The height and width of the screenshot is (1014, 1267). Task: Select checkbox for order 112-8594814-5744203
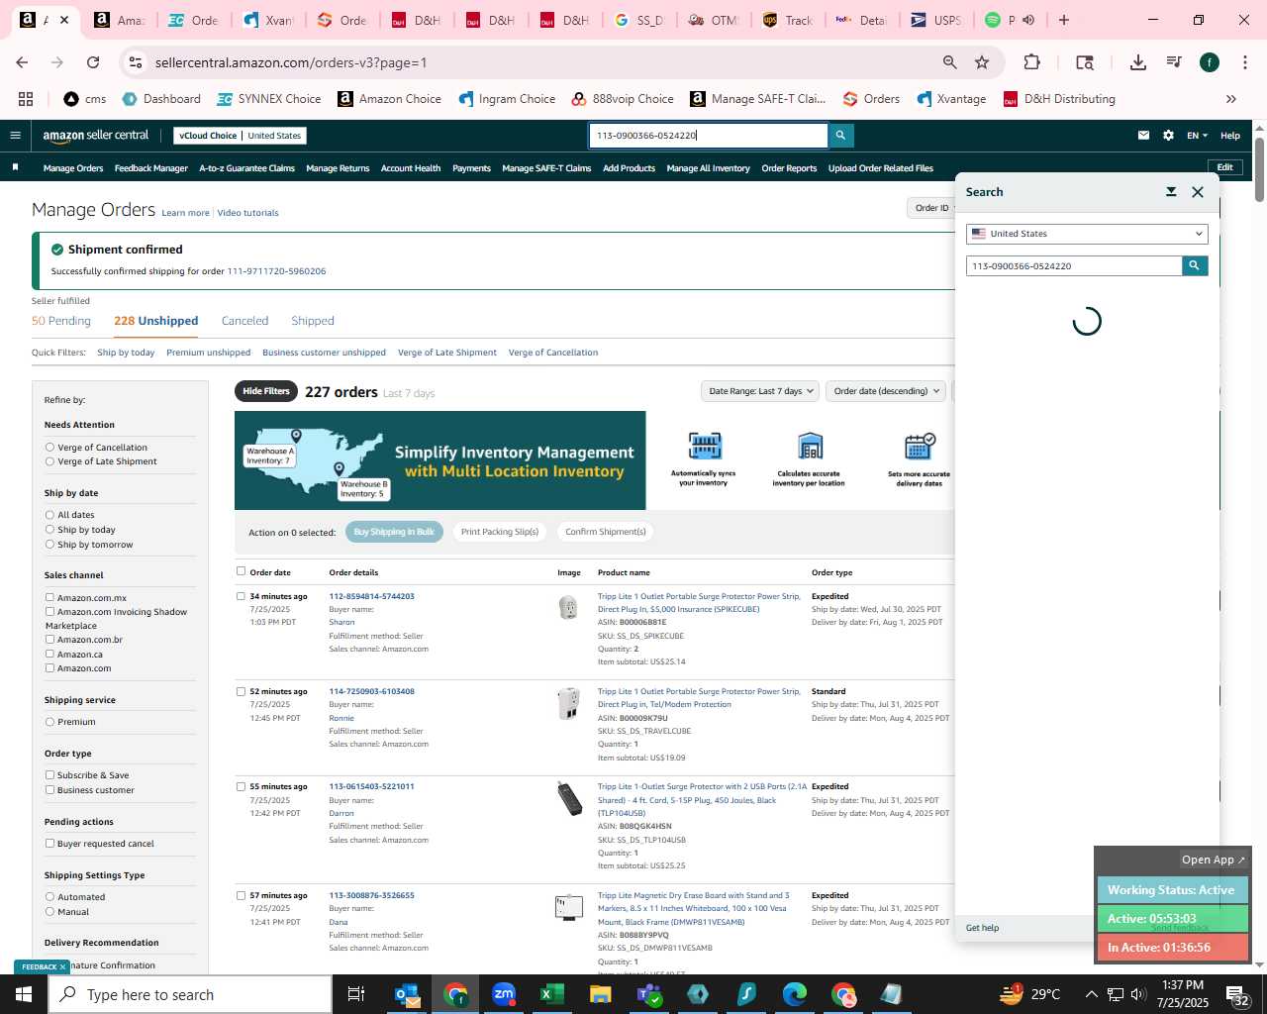241,596
